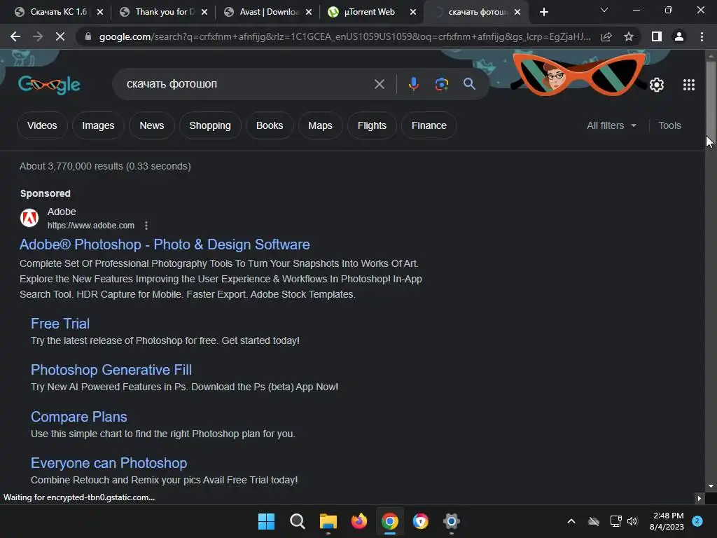The height and width of the screenshot is (538, 717).
Task: Close the скачать фотошоп tab
Action: click(517, 12)
